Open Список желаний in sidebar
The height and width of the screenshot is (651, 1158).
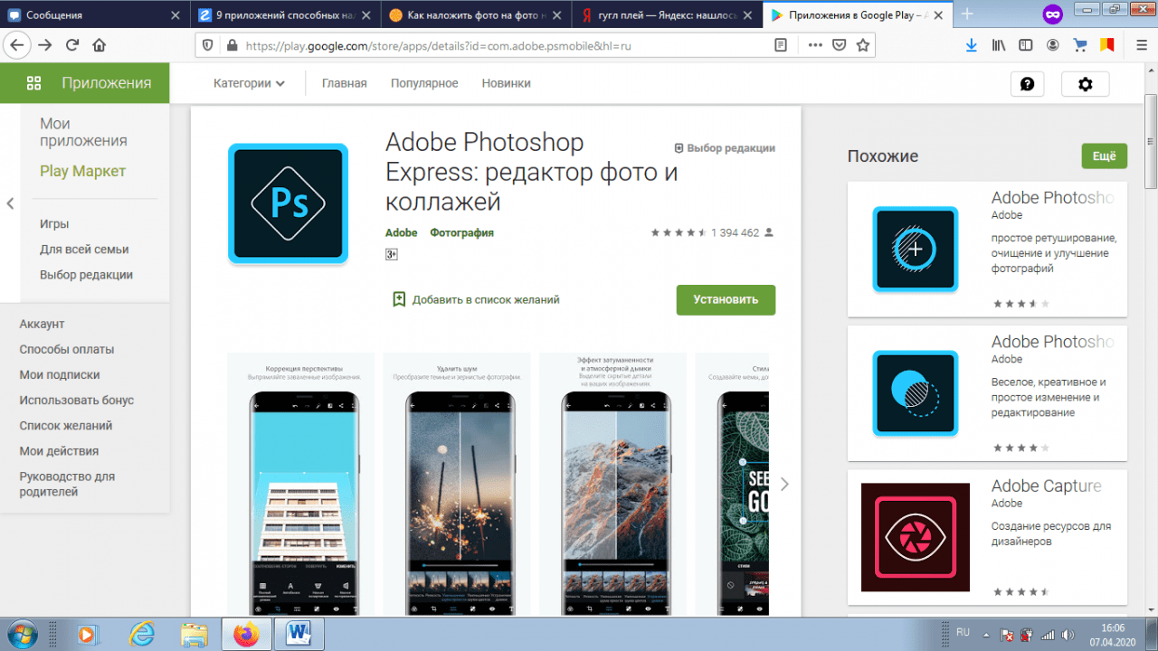click(64, 426)
